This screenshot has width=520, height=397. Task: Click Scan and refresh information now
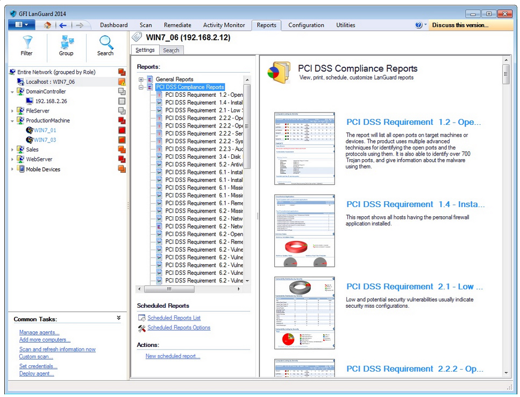(x=58, y=349)
